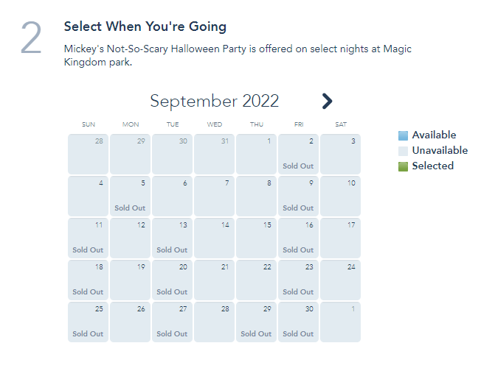Image resolution: width=481 pixels, height=382 pixels.
Task: Click the August 28 calendar cell
Action: [88, 154]
